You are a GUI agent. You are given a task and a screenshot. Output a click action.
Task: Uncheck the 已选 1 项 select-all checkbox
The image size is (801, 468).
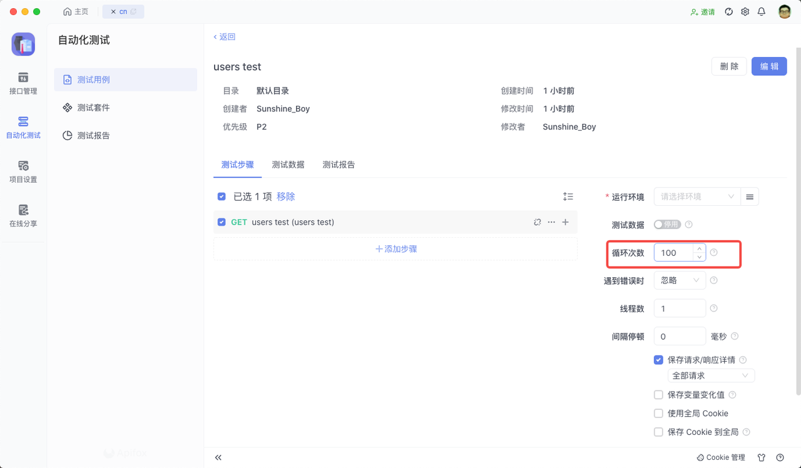[x=222, y=196]
